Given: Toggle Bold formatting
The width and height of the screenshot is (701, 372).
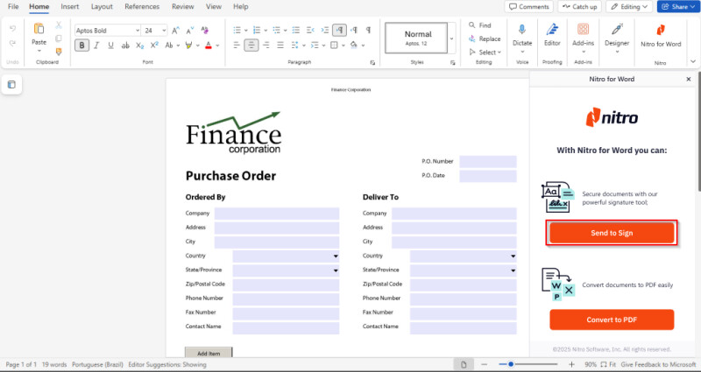Looking at the screenshot, I should coord(81,46).
